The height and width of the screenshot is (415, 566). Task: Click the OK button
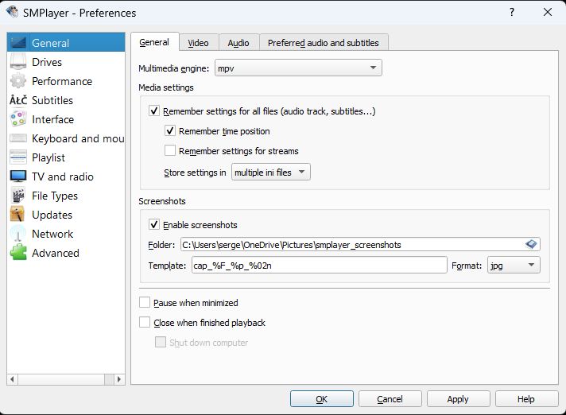pyautogui.click(x=322, y=399)
